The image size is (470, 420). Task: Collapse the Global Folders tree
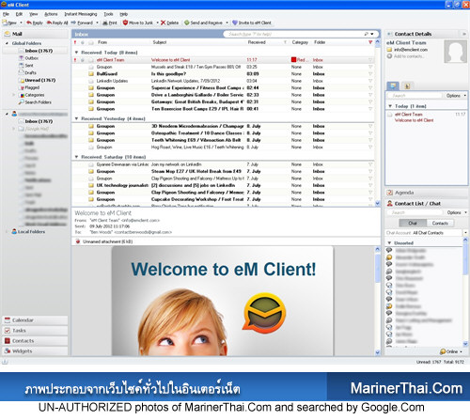[7, 43]
